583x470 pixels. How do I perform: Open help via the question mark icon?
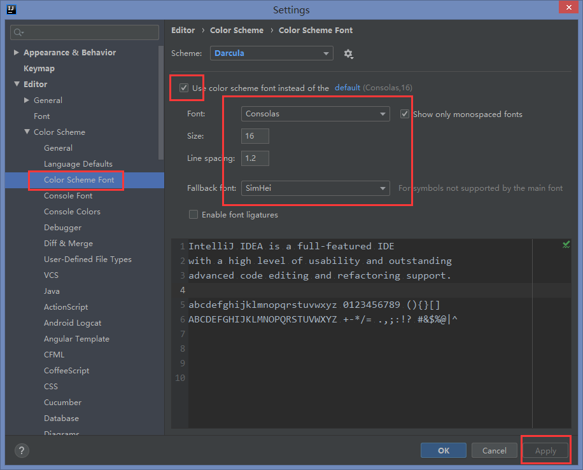[x=21, y=450]
